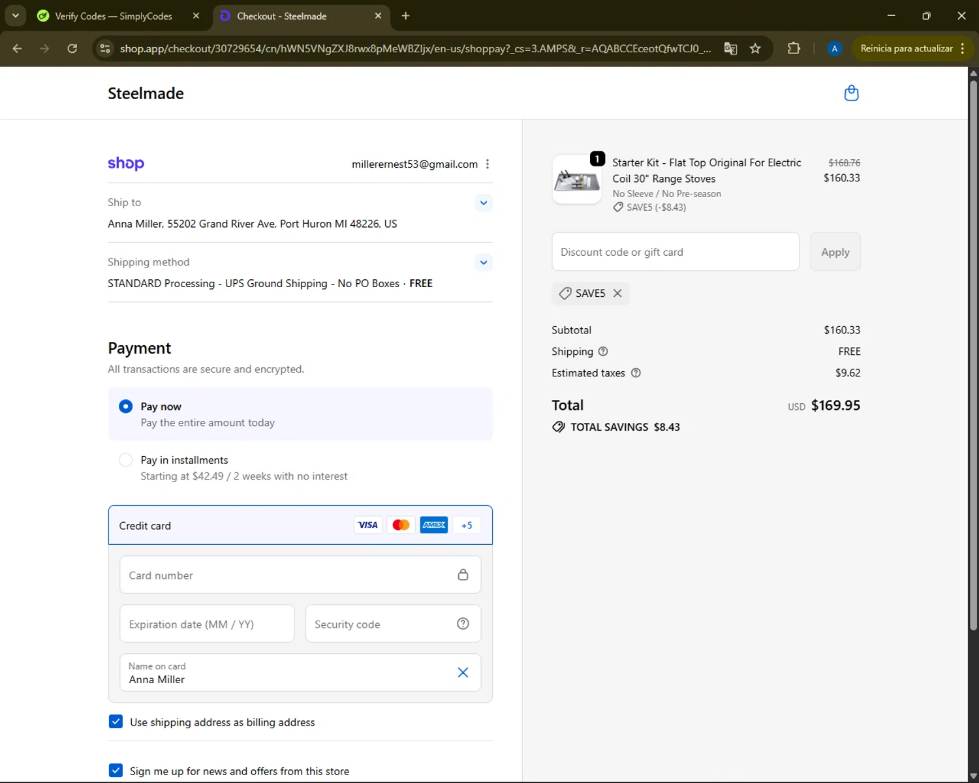Click the Mastercard logo
This screenshot has width=979, height=783.
(x=401, y=525)
